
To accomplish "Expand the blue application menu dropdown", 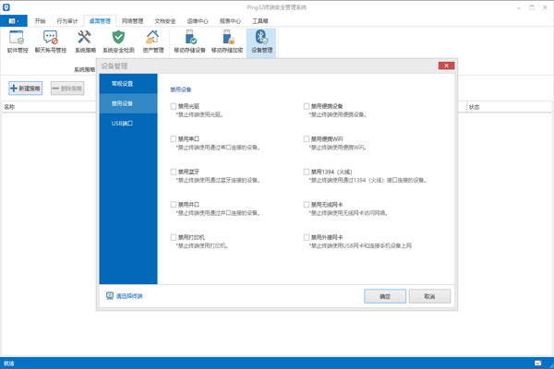I will tap(14, 20).
